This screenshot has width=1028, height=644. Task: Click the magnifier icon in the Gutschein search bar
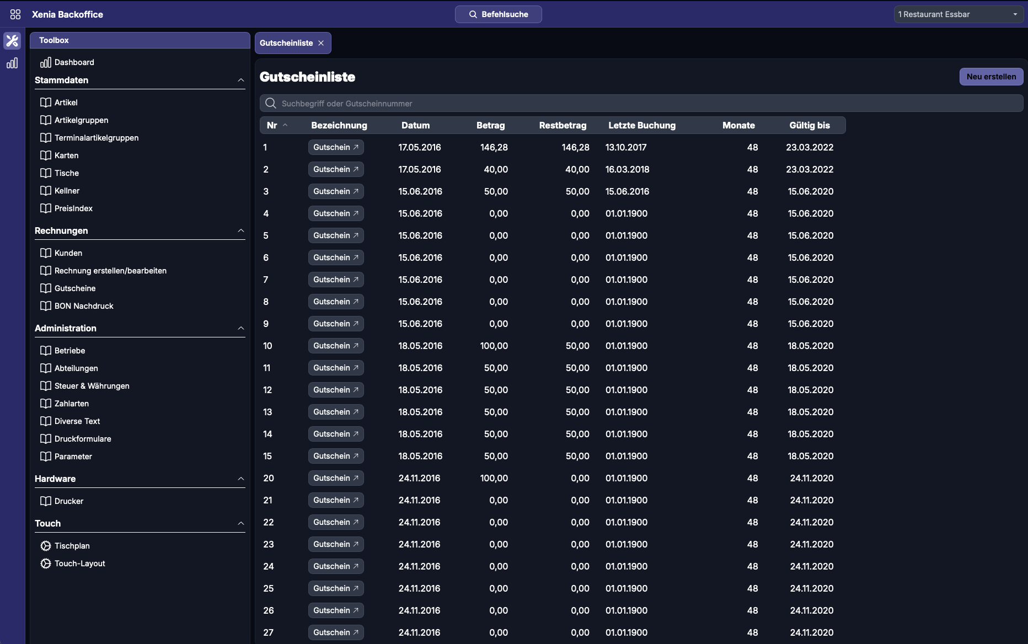[x=271, y=104]
